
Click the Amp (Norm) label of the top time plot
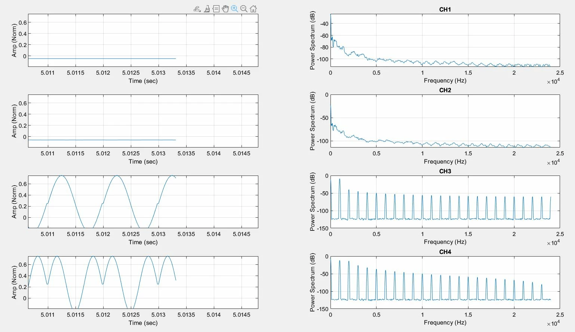[14, 40]
